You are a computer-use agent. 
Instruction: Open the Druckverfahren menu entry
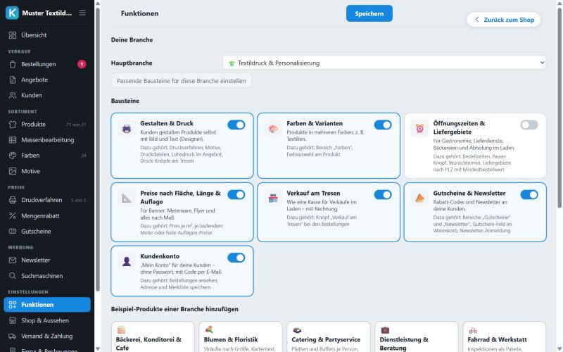coord(47,200)
